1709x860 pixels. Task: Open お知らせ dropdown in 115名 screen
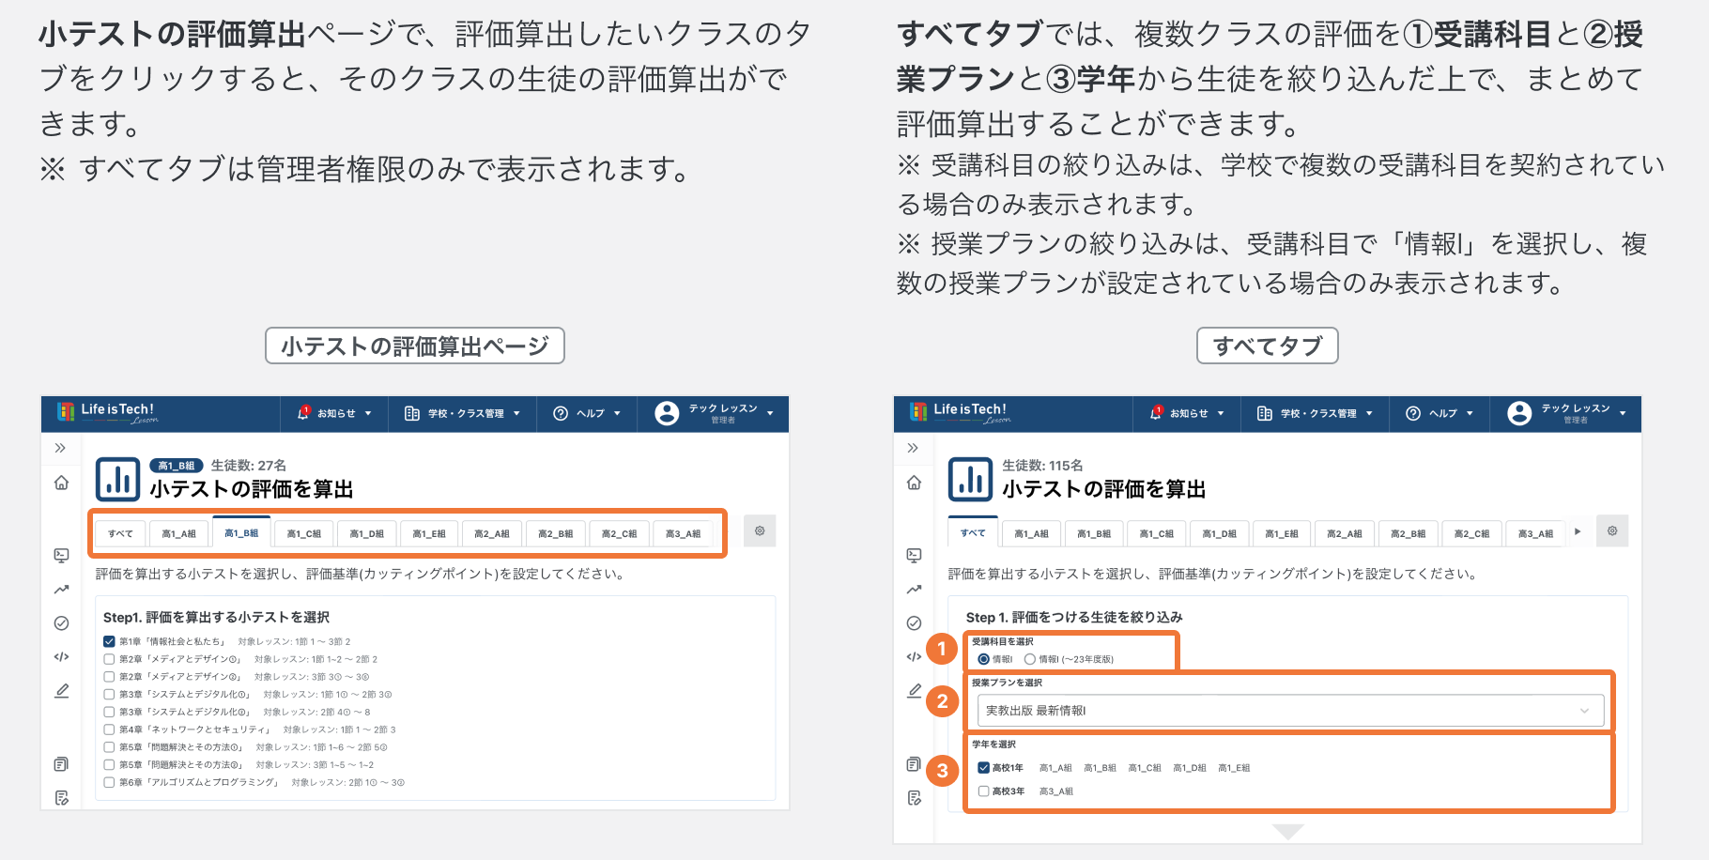pyautogui.click(x=1187, y=413)
